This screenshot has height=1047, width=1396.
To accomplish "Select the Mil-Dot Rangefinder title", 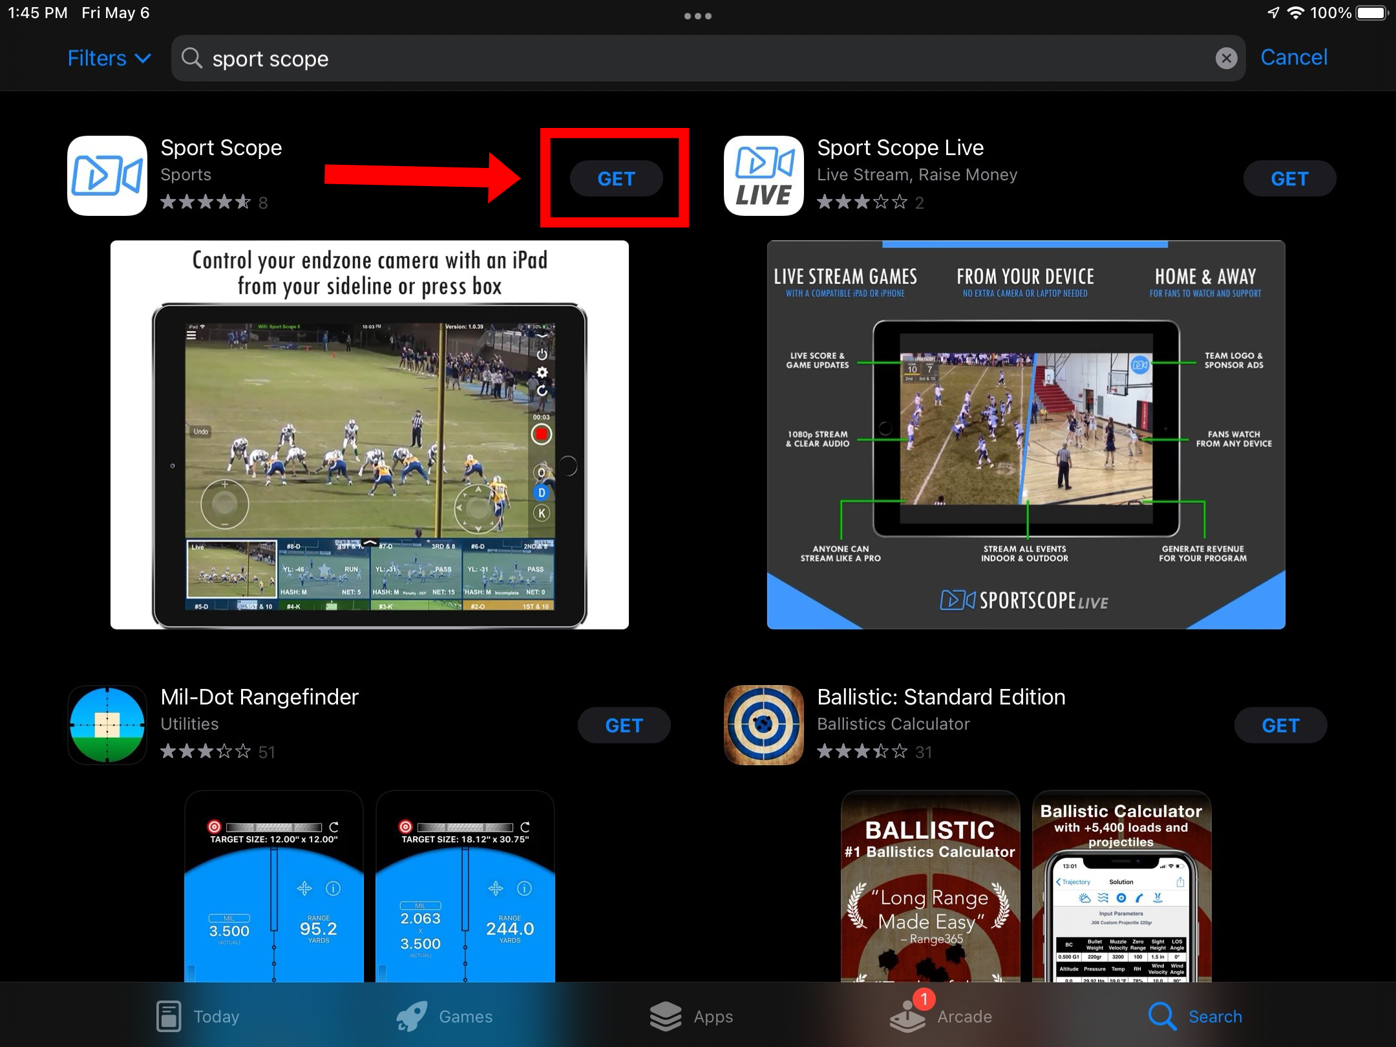I will point(259,697).
